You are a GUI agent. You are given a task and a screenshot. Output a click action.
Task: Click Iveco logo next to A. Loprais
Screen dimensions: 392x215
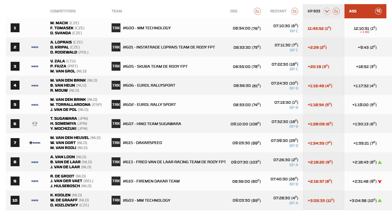[x=35, y=47]
